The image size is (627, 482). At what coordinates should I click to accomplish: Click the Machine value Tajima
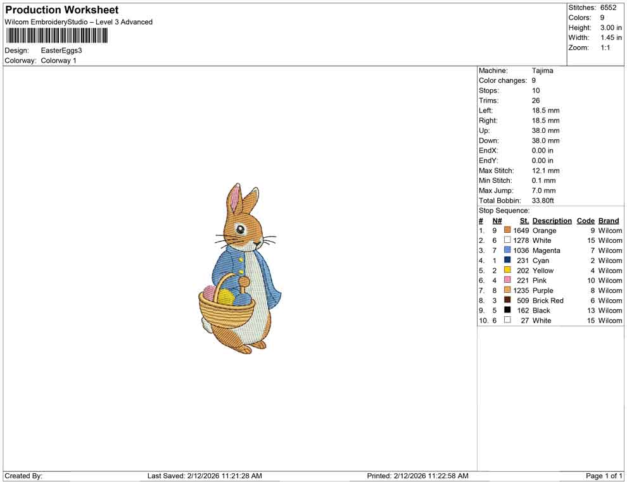542,71
